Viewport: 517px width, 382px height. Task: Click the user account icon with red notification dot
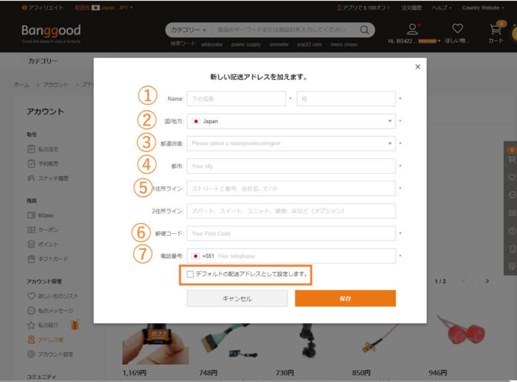tap(413, 29)
